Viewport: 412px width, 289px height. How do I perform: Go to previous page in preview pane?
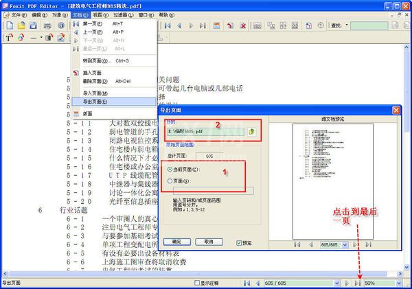point(311,244)
